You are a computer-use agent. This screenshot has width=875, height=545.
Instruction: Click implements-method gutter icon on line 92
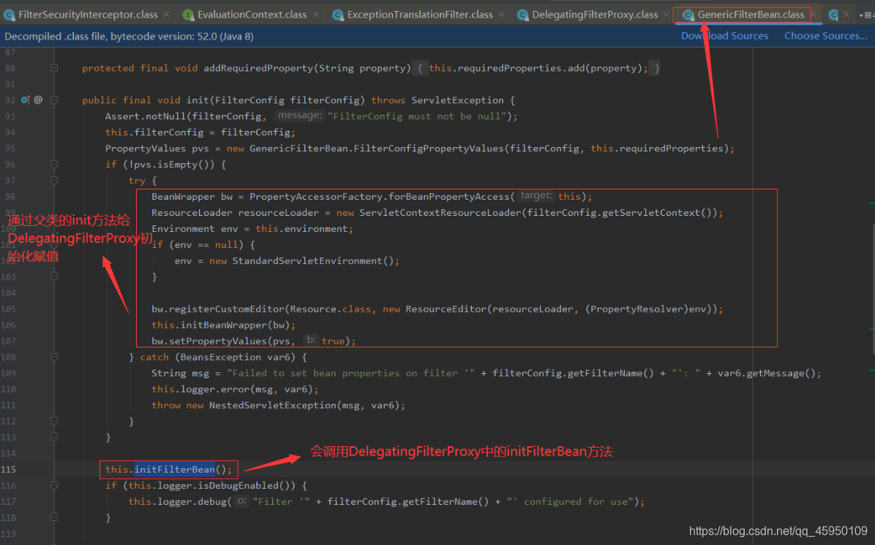pos(25,99)
